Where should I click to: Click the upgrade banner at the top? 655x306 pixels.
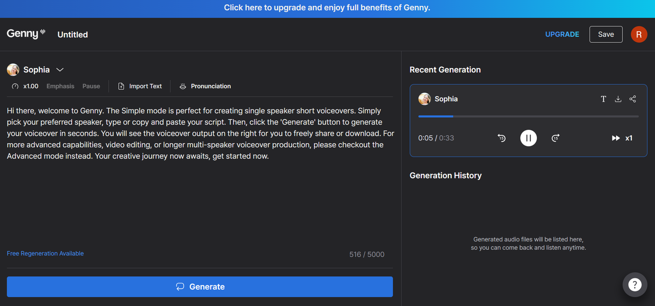pyautogui.click(x=327, y=8)
